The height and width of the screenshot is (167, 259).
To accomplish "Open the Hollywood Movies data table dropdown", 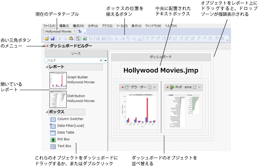I will [x=74, y=31].
